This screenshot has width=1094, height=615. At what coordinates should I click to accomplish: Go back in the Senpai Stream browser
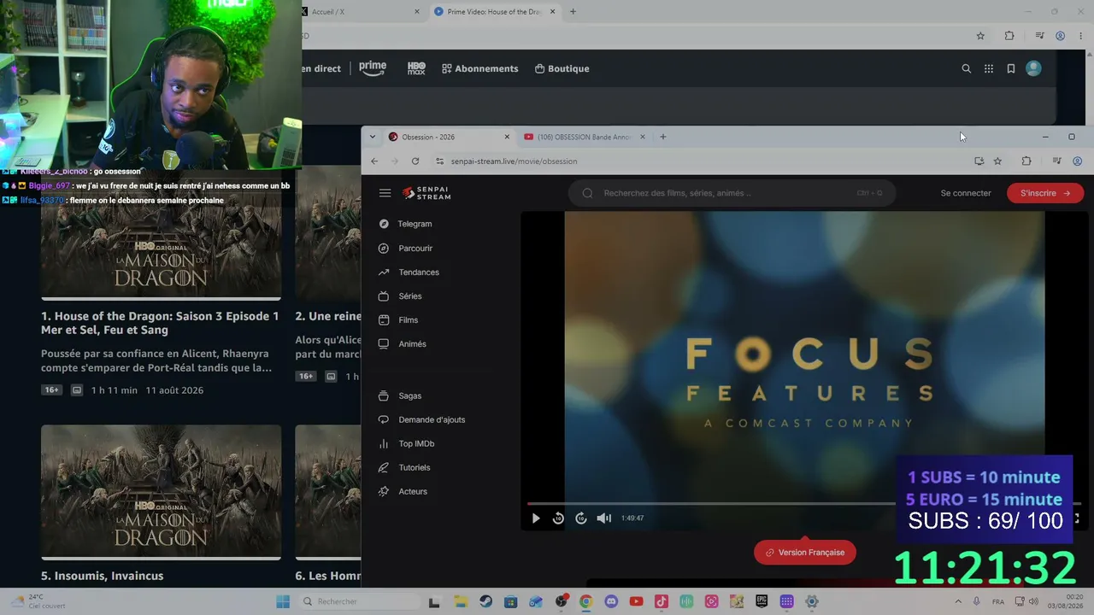[x=374, y=161]
